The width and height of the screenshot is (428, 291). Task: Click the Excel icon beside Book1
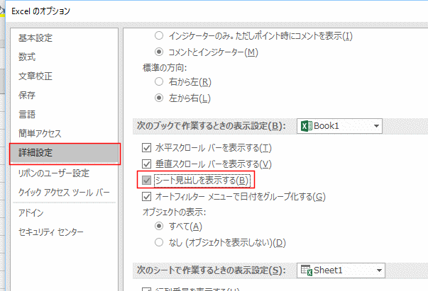point(306,126)
